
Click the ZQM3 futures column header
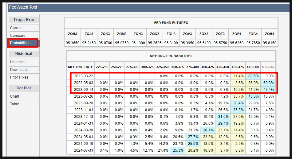[x=122, y=34]
